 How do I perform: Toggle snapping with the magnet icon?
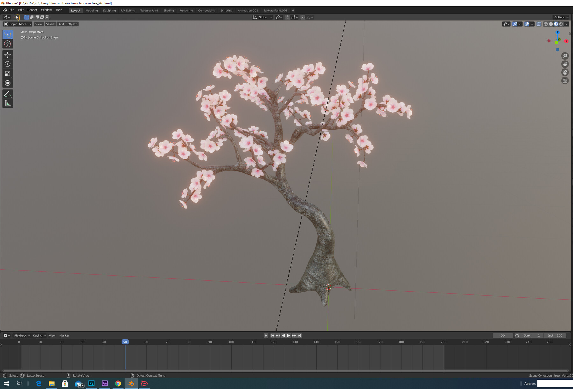click(287, 17)
